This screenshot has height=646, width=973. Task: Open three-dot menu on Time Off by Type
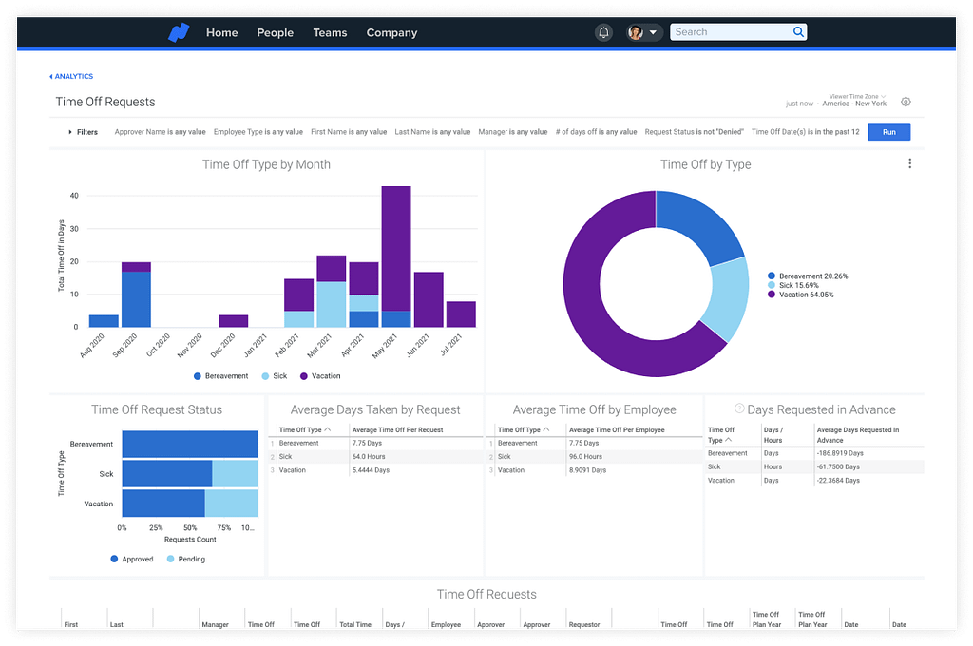[909, 164]
